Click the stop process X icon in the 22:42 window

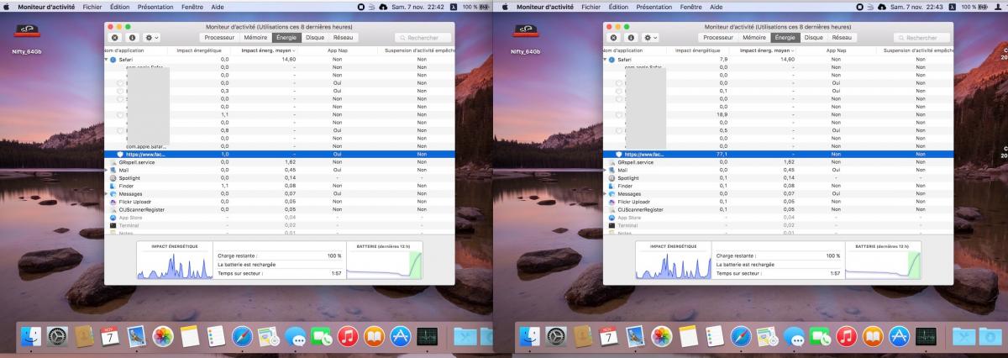tap(115, 38)
